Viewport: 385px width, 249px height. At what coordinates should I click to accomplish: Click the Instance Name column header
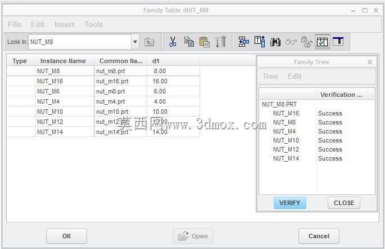(64, 61)
